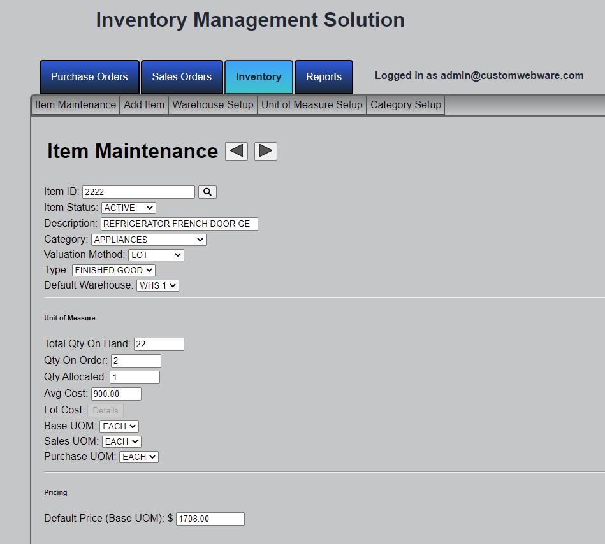This screenshot has height=544, width=605.
Task: Open Item Maintenance submenu item
Action: (x=76, y=105)
